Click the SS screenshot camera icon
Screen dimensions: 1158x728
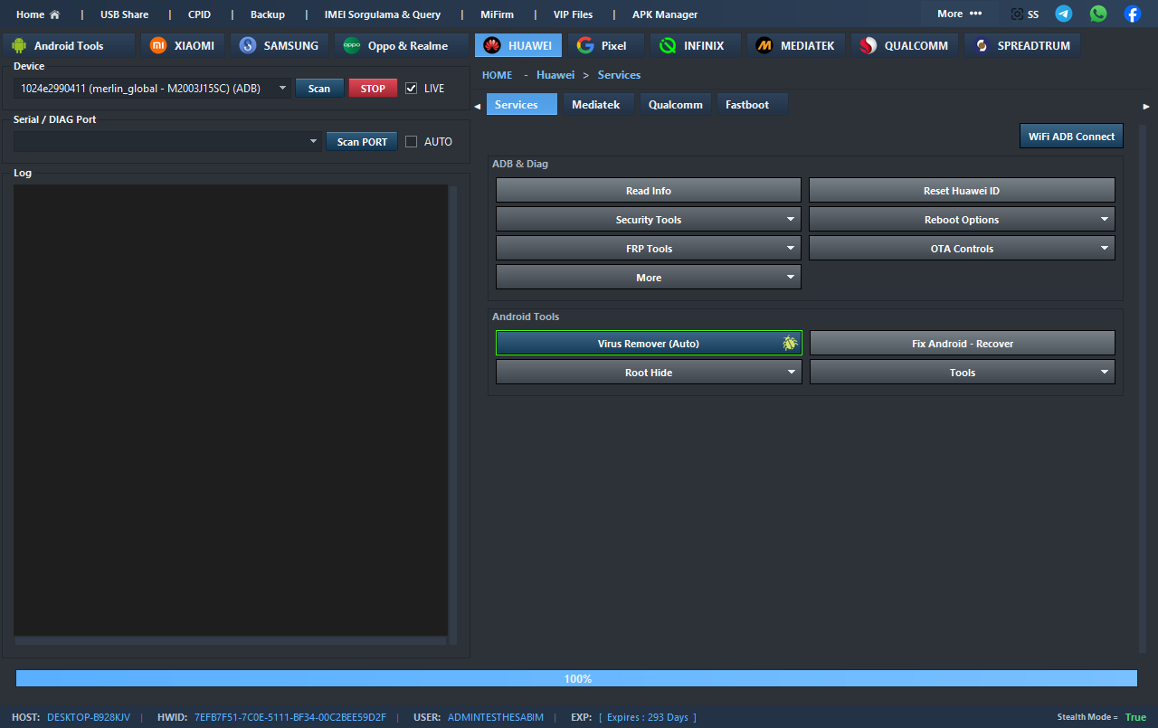click(1018, 14)
